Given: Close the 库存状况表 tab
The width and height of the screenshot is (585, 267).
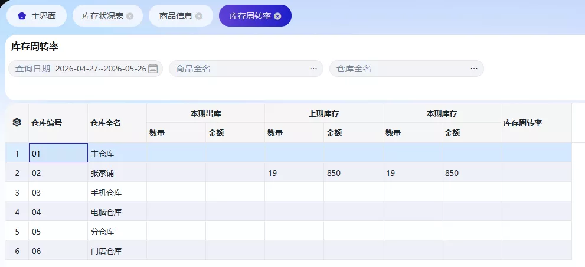Looking at the screenshot, I should point(129,16).
